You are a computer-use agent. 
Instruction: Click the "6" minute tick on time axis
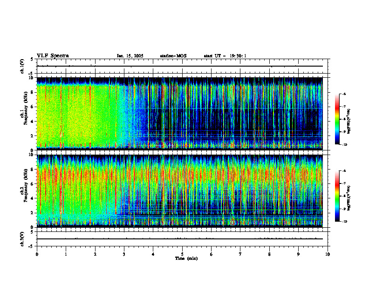pyautogui.click(x=212, y=254)
